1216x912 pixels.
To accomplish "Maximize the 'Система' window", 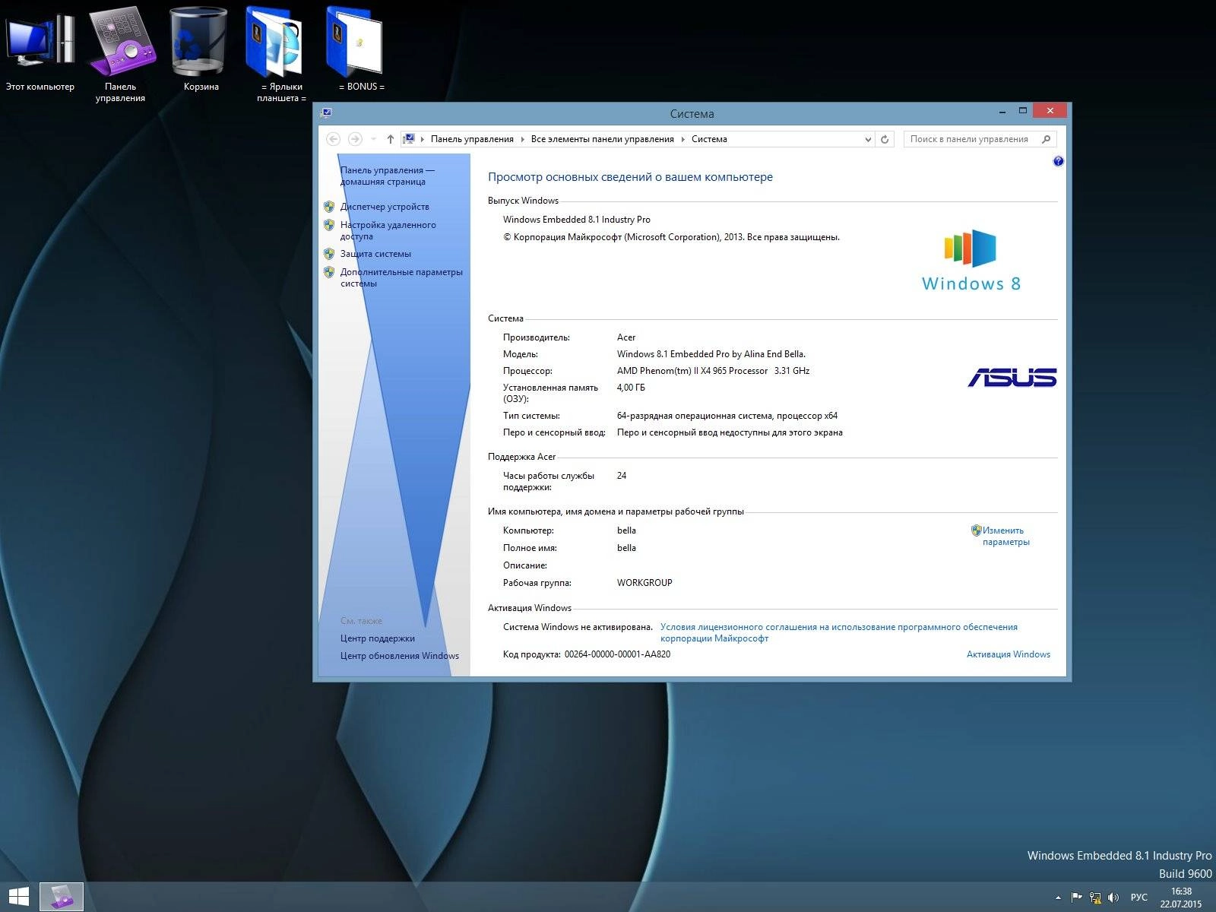I will (1022, 111).
